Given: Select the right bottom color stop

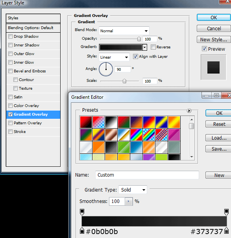Looking at the screenshot, I should click(x=226, y=231).
